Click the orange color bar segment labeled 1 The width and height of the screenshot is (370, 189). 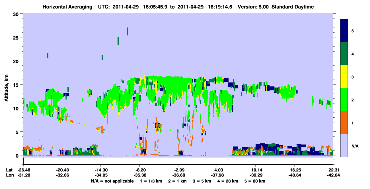tap(344, 122)
